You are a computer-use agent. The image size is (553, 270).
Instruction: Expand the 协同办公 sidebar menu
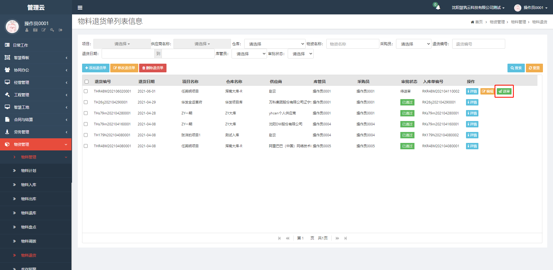pos(36,70)
